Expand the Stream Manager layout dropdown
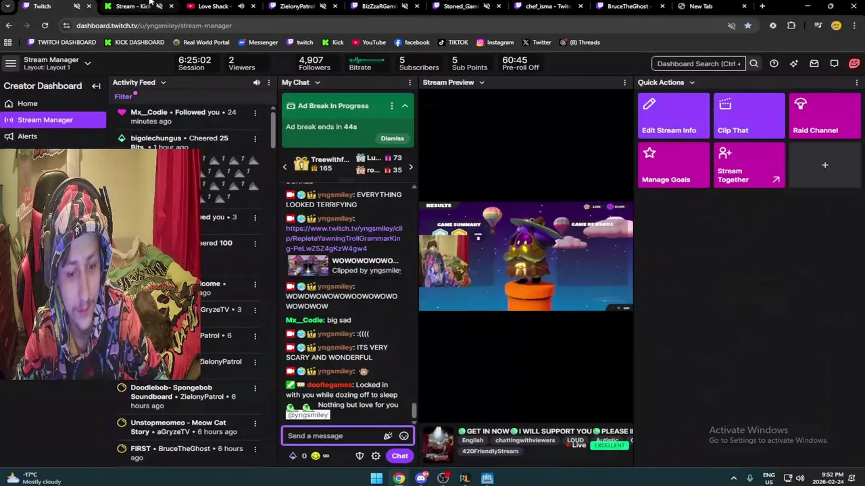This screenshot has width=865, height=486. click(x=87, y=63)
